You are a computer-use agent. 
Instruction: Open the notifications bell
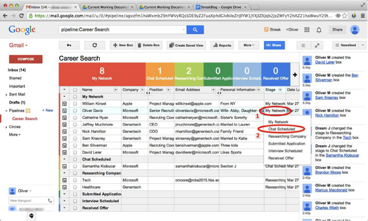pos(319,30)
